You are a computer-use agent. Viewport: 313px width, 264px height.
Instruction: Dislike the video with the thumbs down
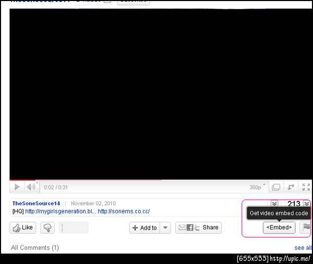[x=47, y=227]
